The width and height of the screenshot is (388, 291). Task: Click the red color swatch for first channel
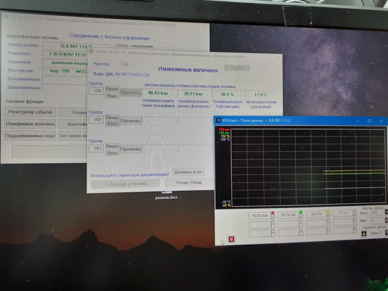[273, 212]
